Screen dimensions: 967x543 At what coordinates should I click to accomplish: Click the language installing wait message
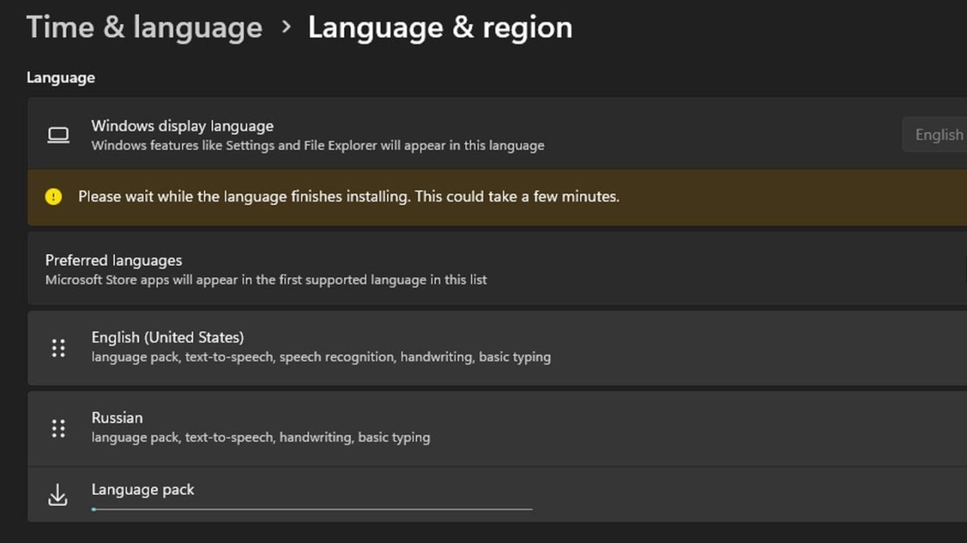[348, 197]
